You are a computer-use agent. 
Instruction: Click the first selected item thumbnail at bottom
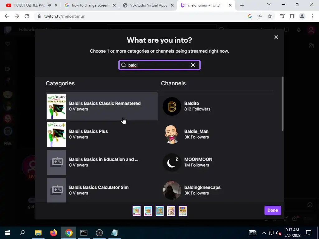point(136,211)
